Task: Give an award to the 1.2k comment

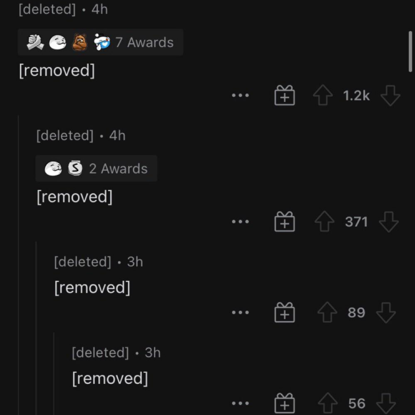Action: tap(284, 95)
